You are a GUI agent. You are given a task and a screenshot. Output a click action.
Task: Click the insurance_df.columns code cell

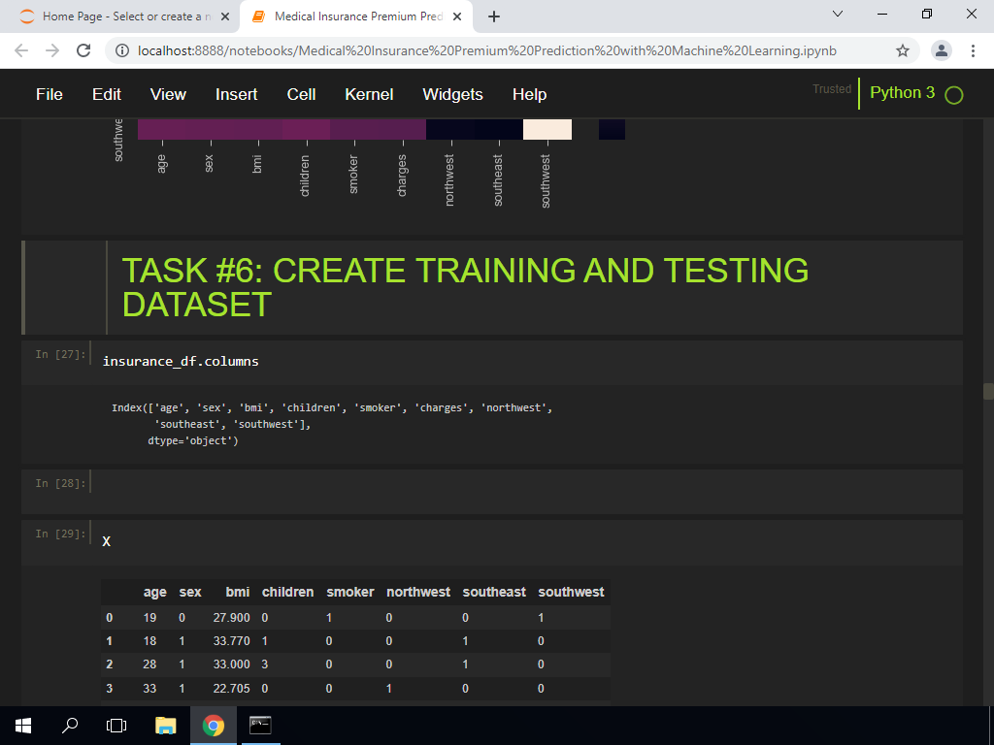(530, 362)
